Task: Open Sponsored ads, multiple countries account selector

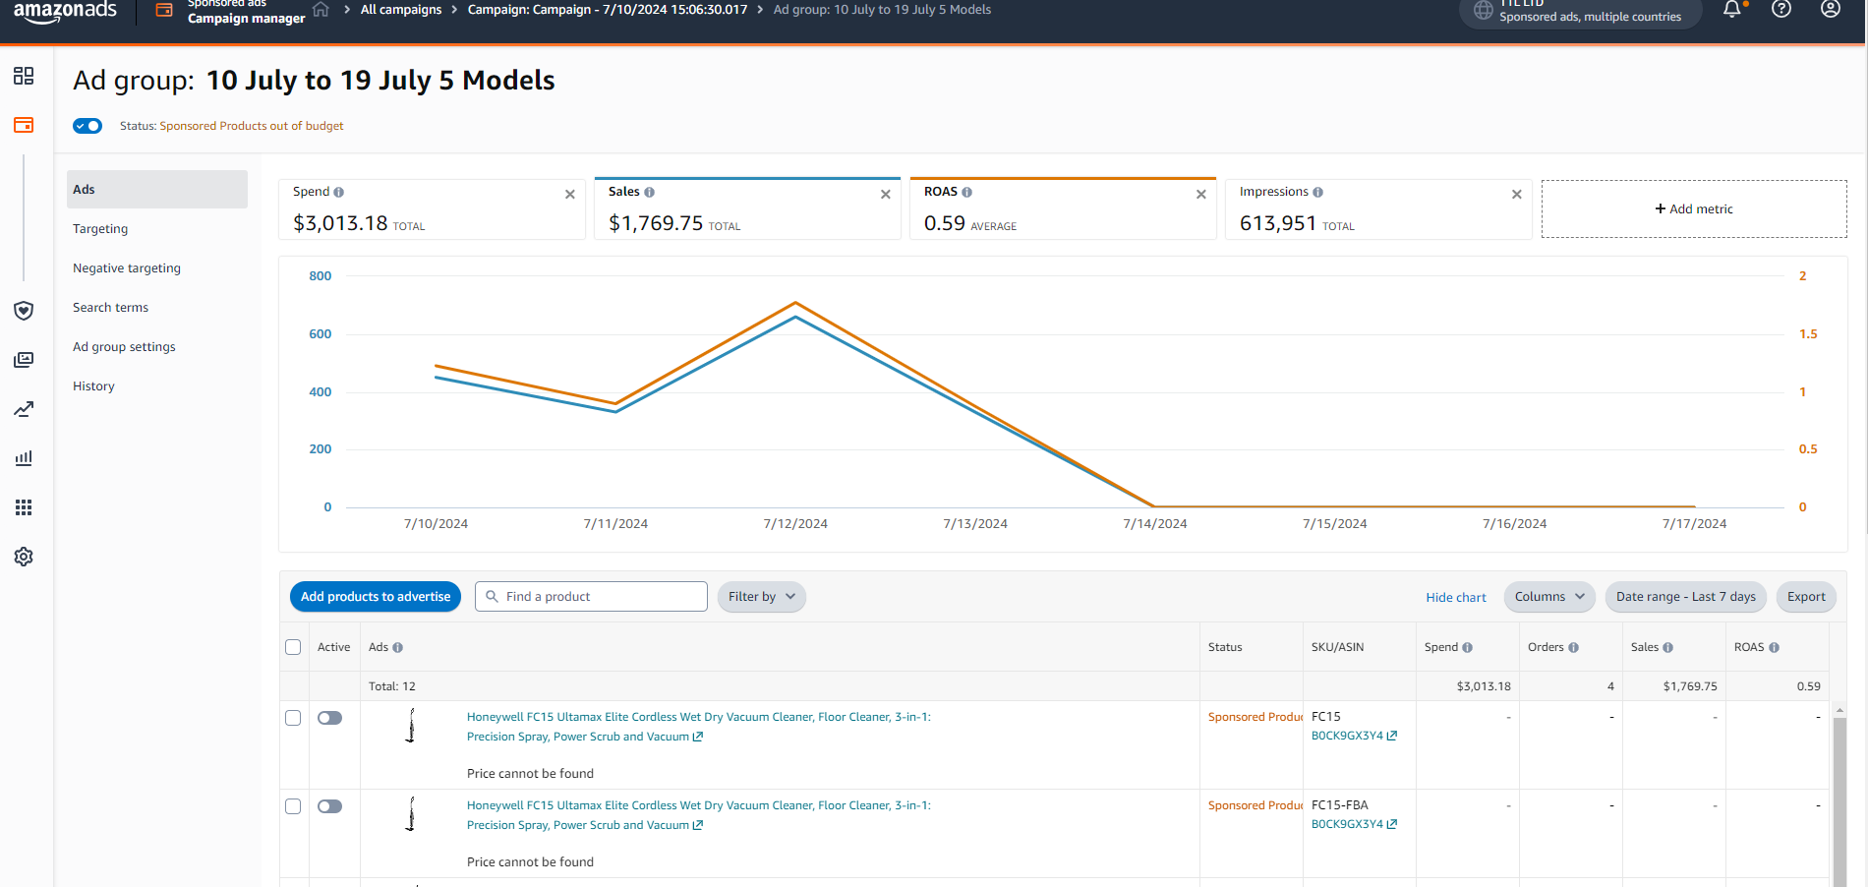Action: [x=1580, y=12]
